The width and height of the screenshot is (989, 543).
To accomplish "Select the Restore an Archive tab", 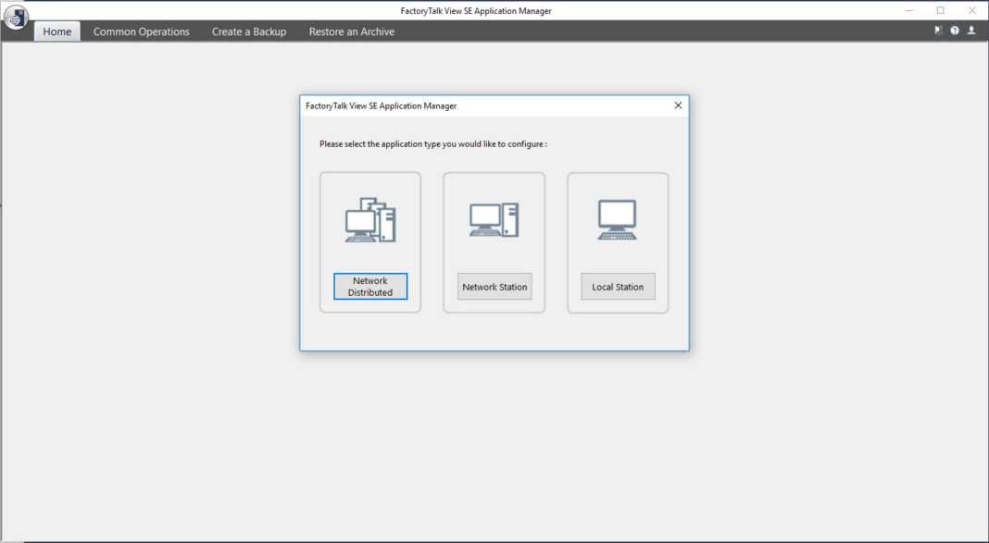I will click(352, 31).
